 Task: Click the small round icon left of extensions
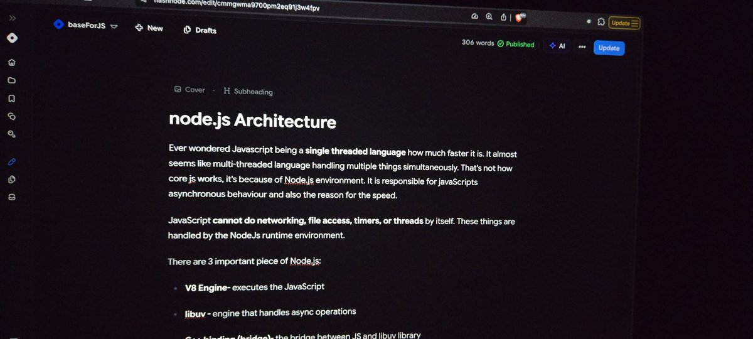[589, 21]
